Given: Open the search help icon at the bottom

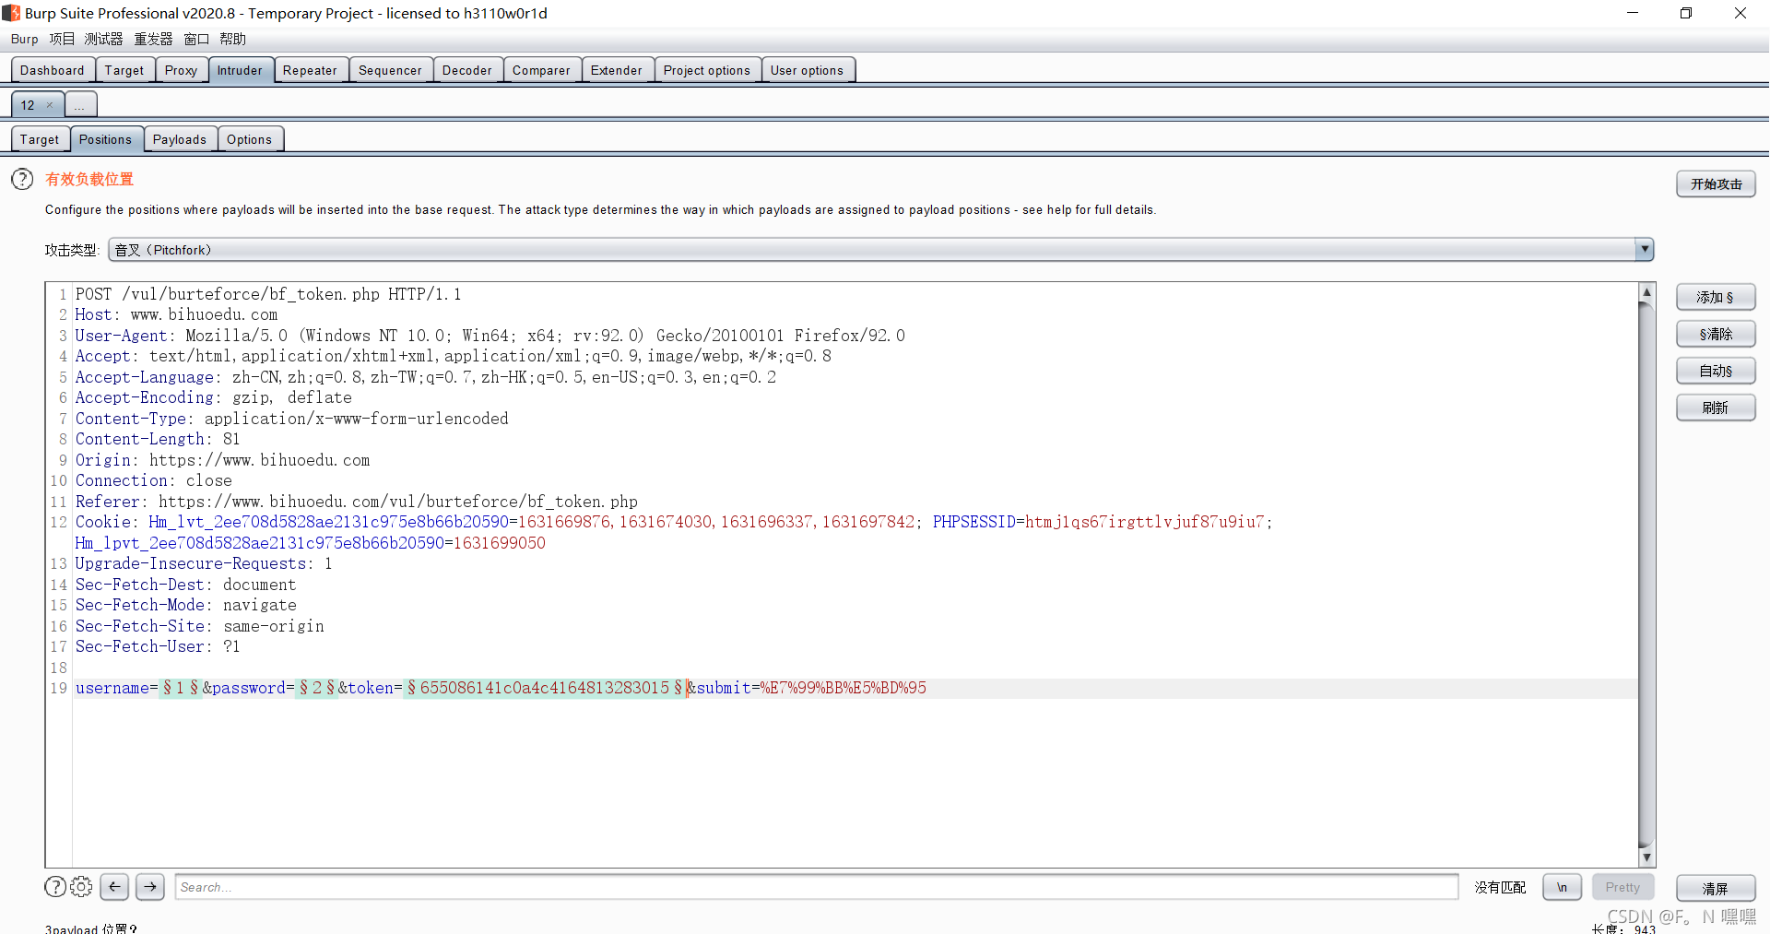Looking at the screenshot, I should coord(55,887).
